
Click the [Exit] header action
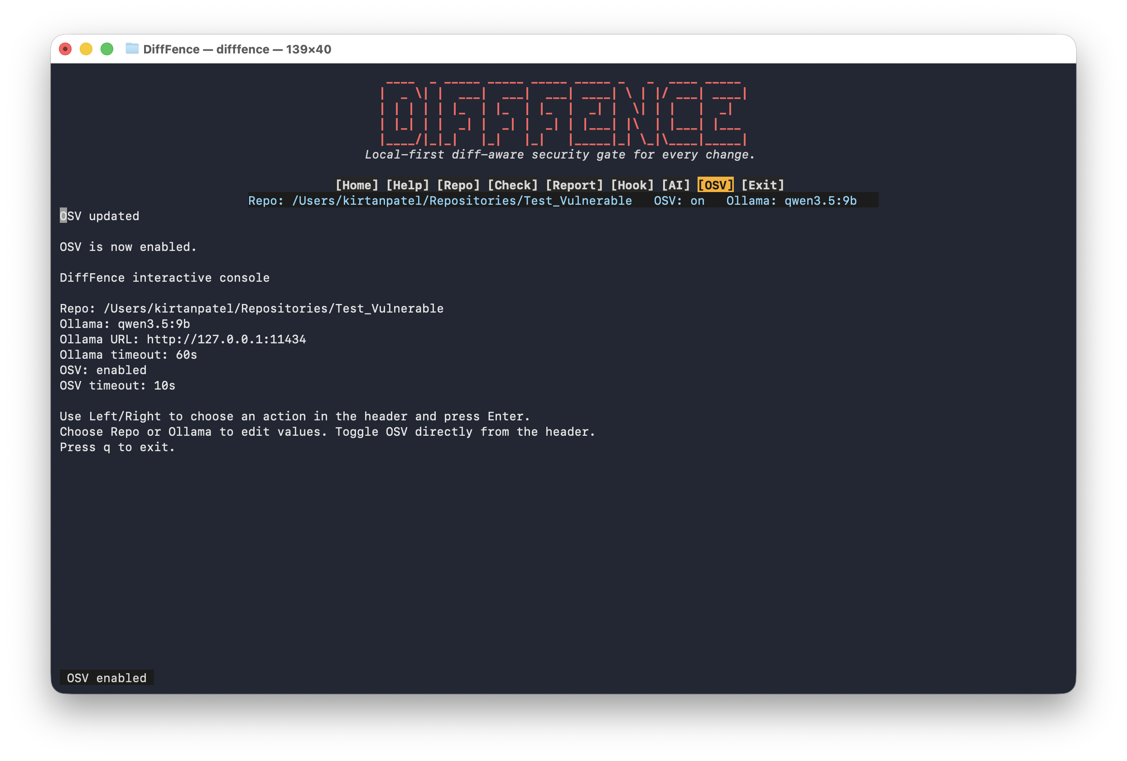coord(762,185)
